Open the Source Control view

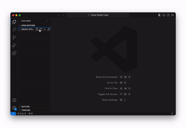pos(14,37)
